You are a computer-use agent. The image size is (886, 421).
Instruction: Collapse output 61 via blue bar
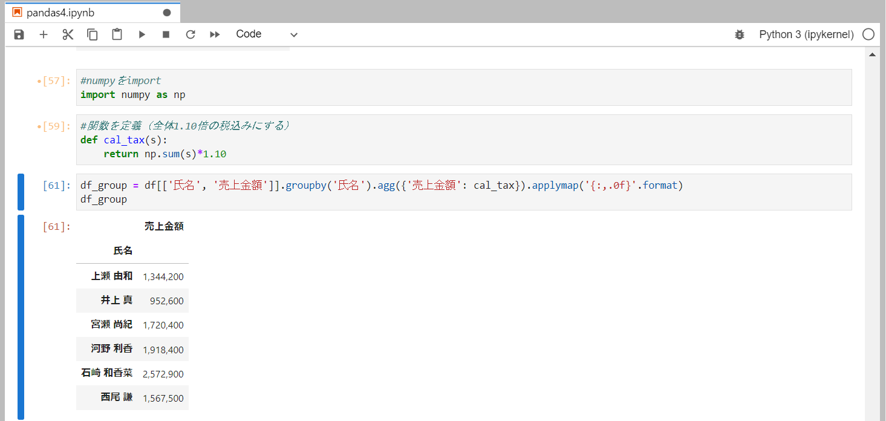point(21,317)
